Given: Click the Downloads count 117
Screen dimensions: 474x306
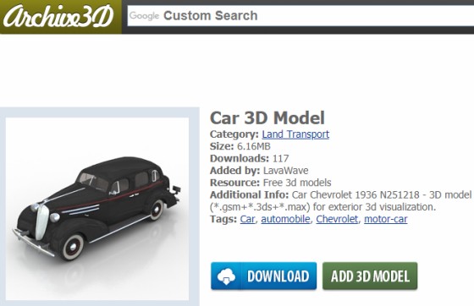Looking at the screenshot, I should (x=281, y=158).
